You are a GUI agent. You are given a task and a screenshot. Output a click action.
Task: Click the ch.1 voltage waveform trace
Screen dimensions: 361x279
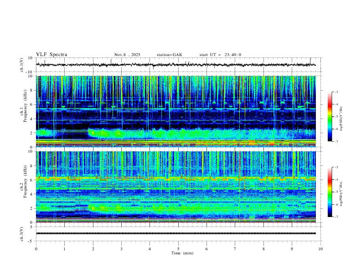175,65
